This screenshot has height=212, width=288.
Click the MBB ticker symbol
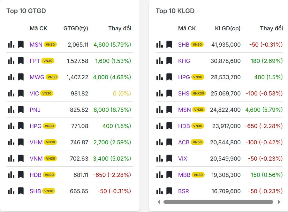(x=184, y=175)
